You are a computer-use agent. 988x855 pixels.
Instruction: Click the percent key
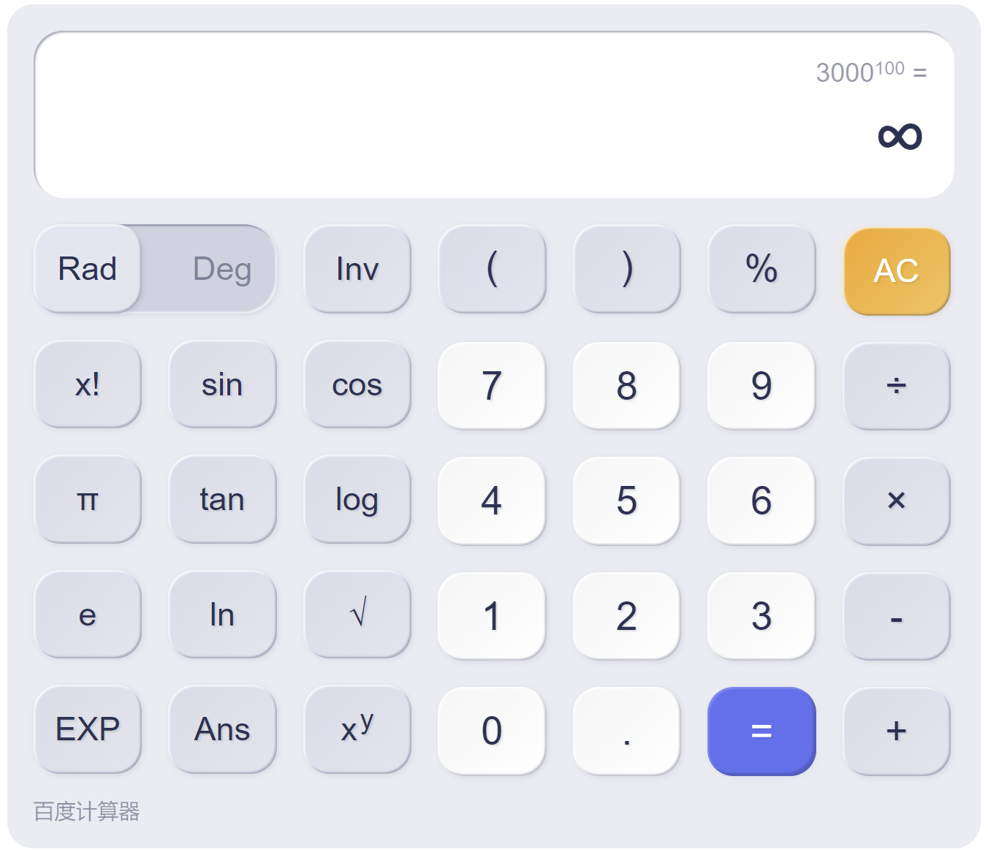click(761, 269)
